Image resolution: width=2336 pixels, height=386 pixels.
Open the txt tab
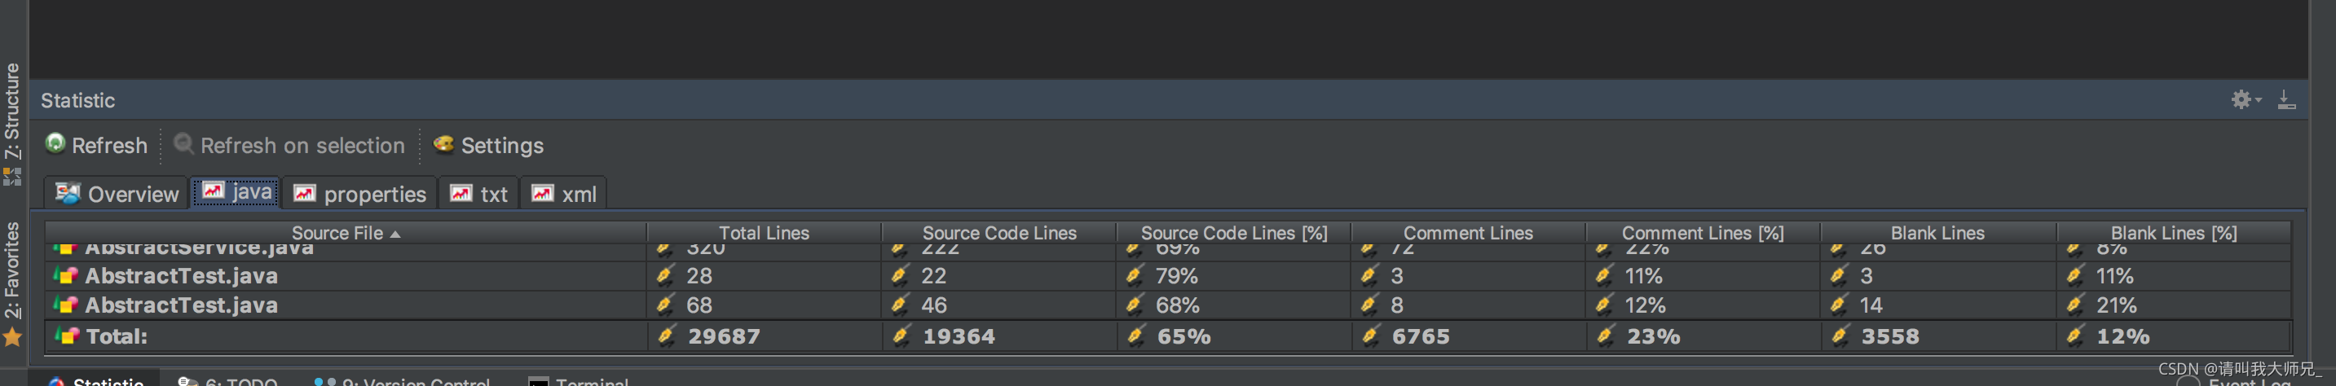[x=478, y=194]
